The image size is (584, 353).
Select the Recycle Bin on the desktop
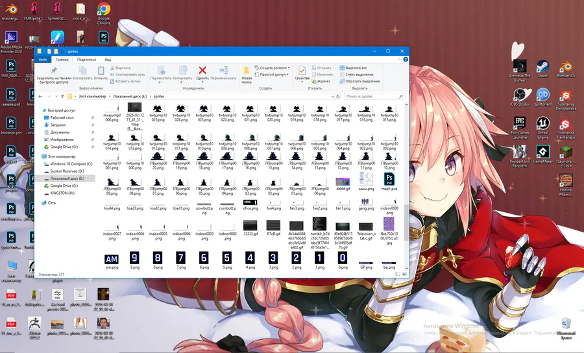click(x=566, y=328)
